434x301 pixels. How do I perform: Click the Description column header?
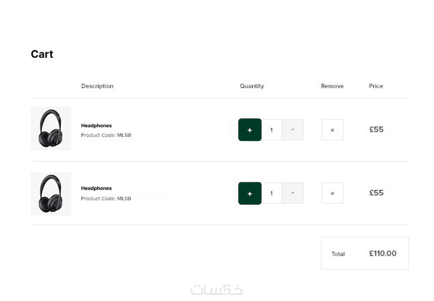click(x=97, y=86)
